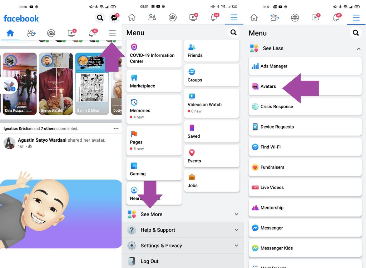Viewport: 366px width, 268px height.
Task: Open Ads Manager
Action: tap(305, 66)
